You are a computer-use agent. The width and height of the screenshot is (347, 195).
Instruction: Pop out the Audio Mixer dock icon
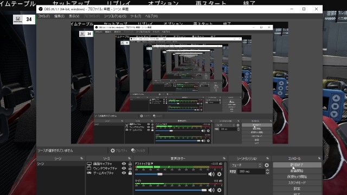[x=224, y=159]
